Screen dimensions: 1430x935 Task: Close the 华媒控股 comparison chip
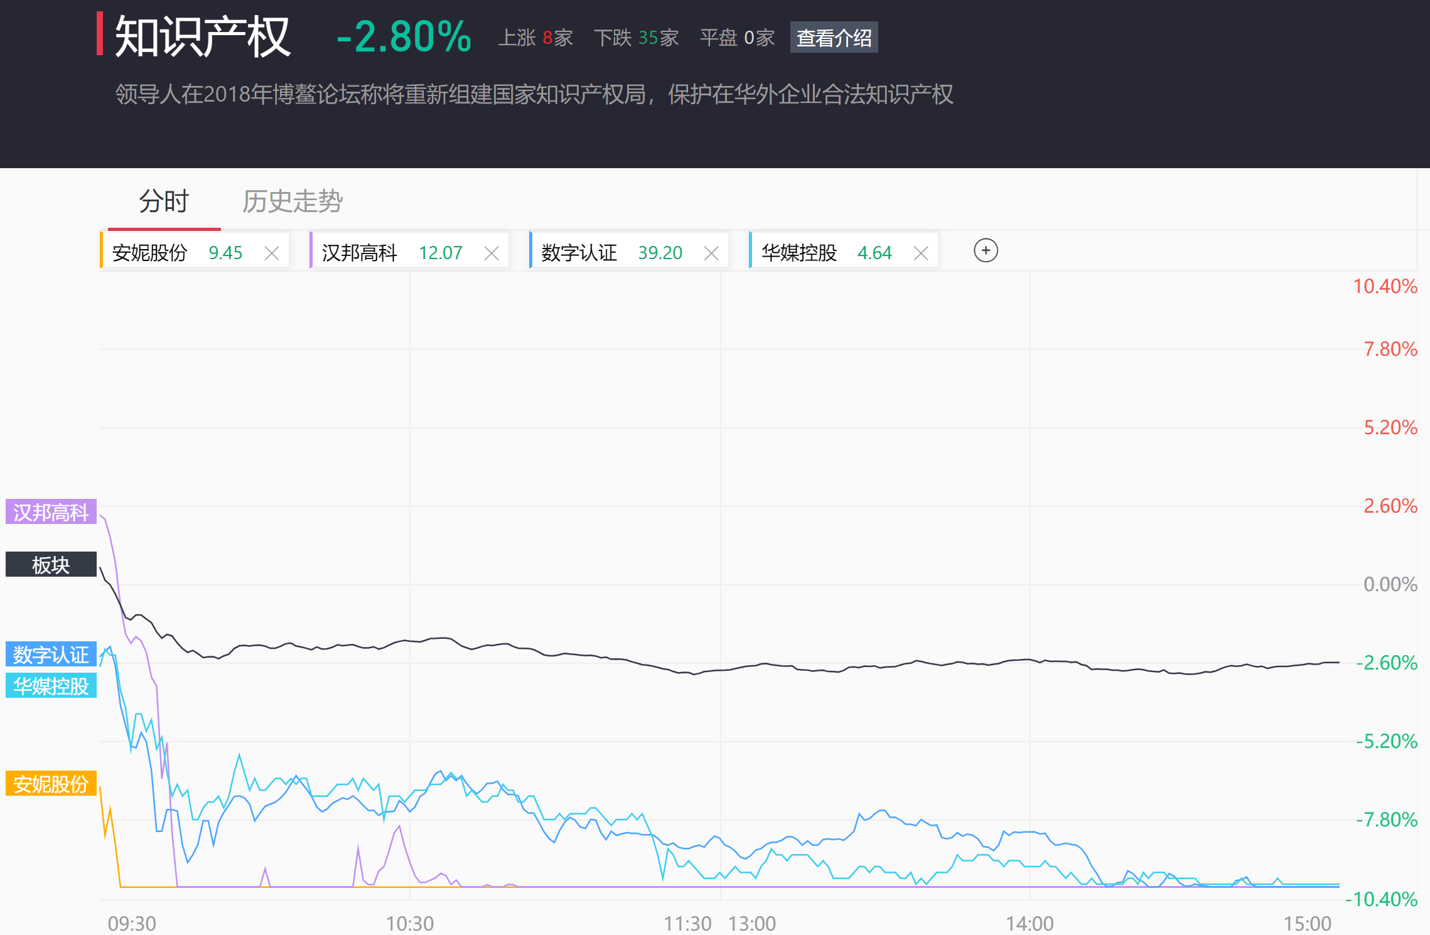[x=921, y=254]
